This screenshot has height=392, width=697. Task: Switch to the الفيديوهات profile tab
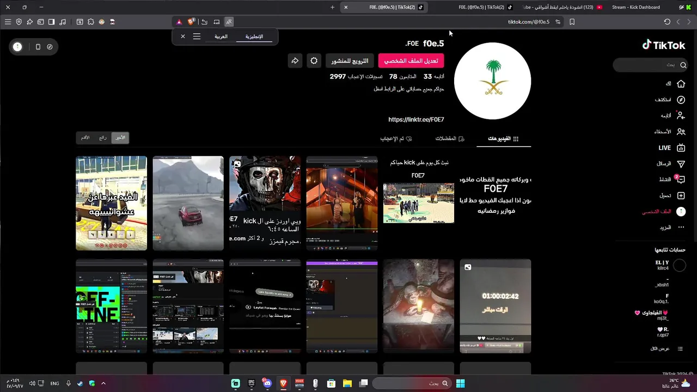click(503, 139)
